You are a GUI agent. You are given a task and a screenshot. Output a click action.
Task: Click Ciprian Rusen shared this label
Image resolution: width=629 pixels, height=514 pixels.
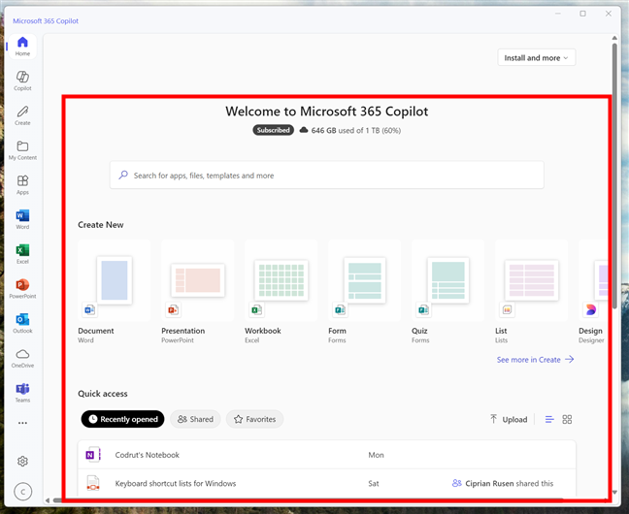point(503,483)
